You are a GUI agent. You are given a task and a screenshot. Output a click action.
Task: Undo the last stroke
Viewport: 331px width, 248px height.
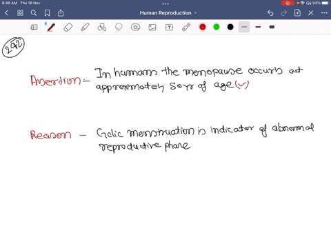tap(270, 13)
